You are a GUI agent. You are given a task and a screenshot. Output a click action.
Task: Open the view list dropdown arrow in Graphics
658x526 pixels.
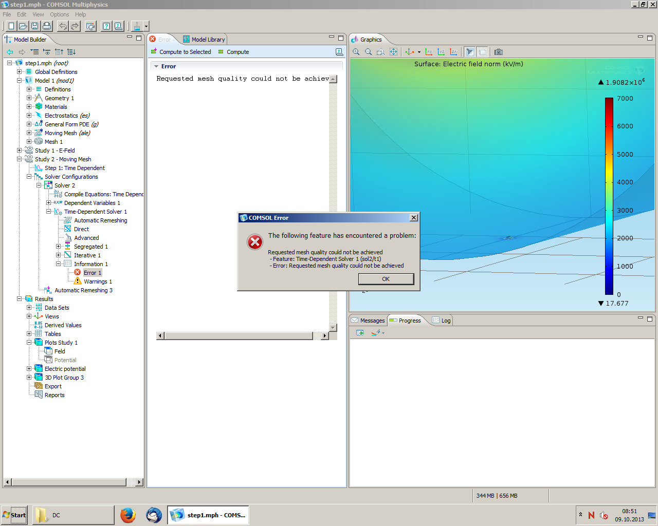point(419,52)
